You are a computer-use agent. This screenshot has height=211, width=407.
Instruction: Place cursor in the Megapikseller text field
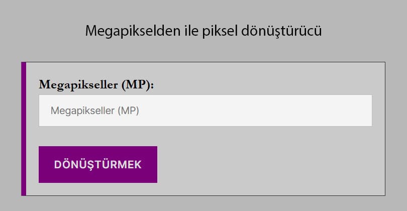[x=205, y=111]
